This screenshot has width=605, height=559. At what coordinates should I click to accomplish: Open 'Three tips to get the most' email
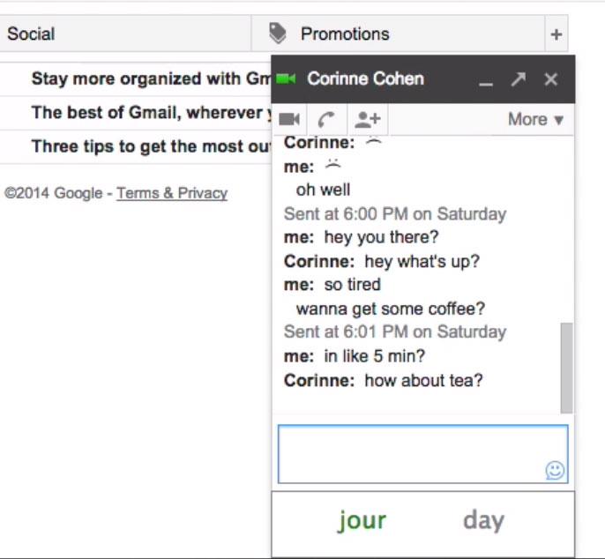tap(136, 146)
